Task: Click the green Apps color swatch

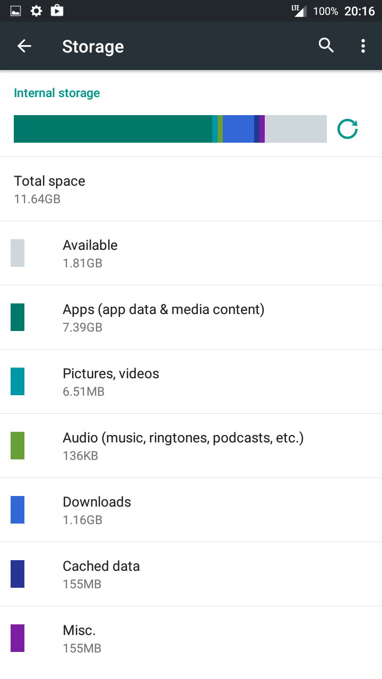Action: [18, 317]
